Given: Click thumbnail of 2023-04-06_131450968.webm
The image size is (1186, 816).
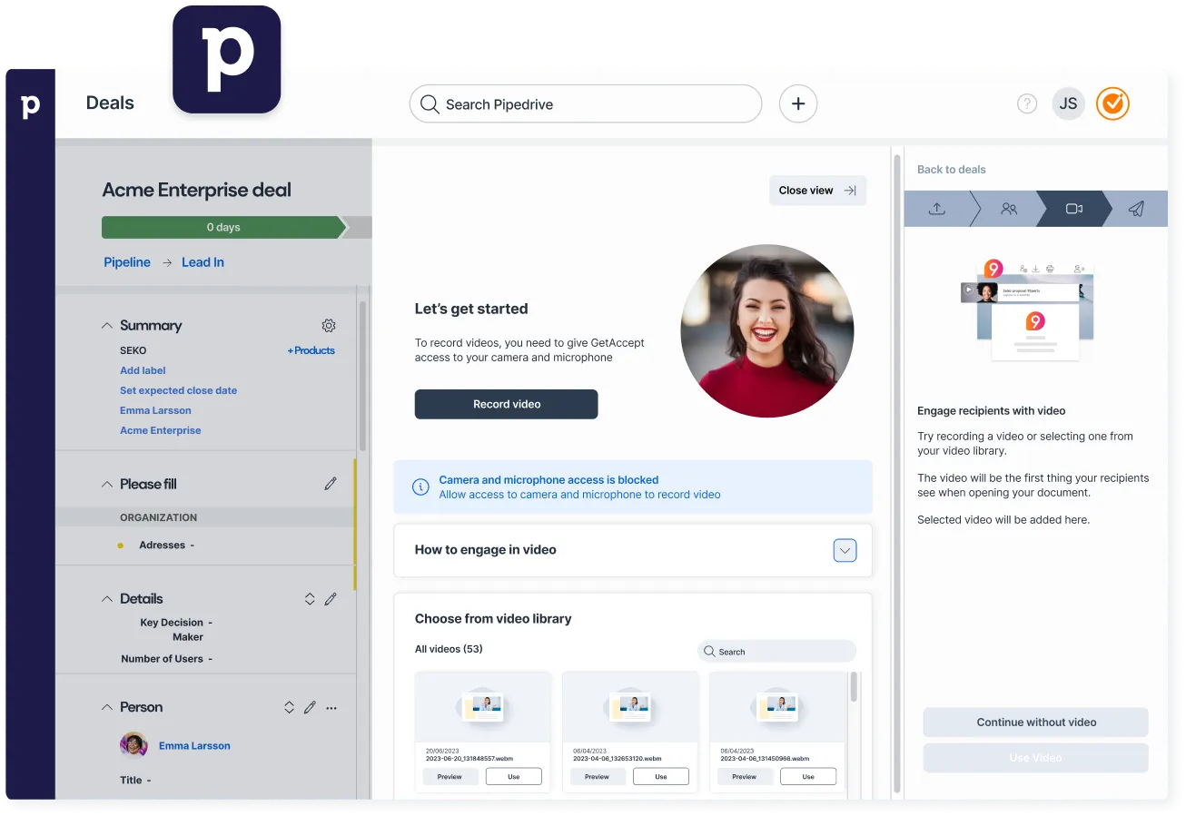Looking at the screenshot, I should [777, 707].
